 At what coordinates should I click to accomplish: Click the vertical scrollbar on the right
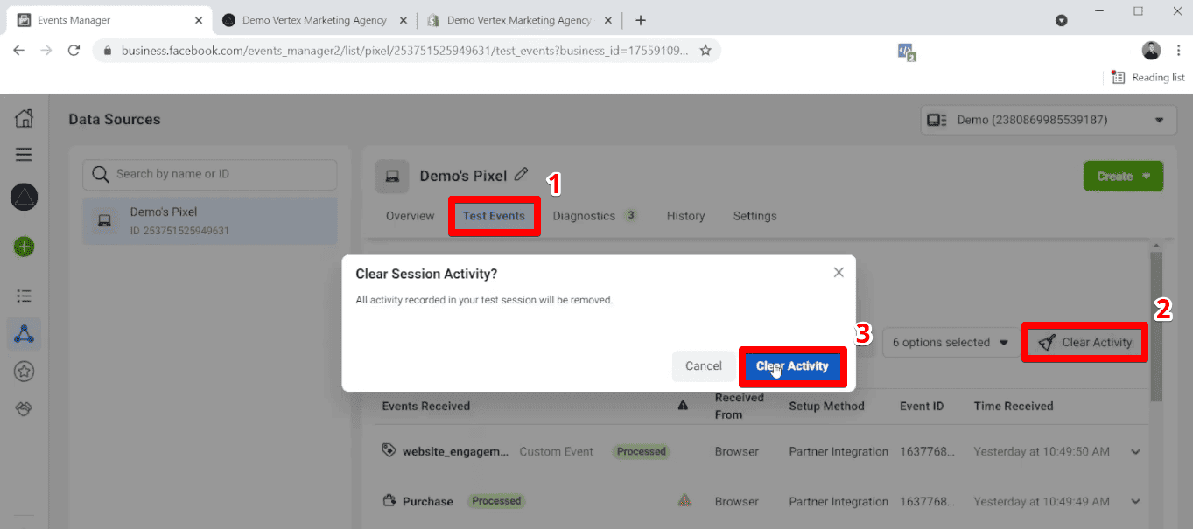(x=1156, y=315)
